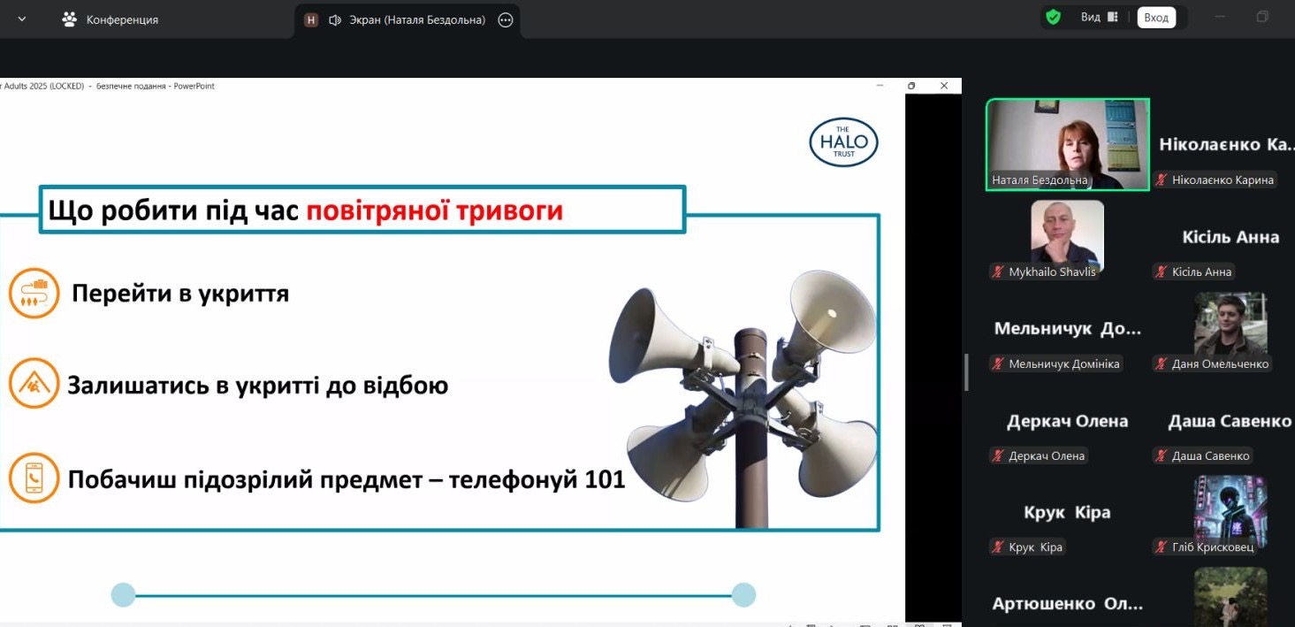This screenshot has width=1295, height=627.
Task: Expand the chevron dropdown at top left
Action: pos(22,19)
